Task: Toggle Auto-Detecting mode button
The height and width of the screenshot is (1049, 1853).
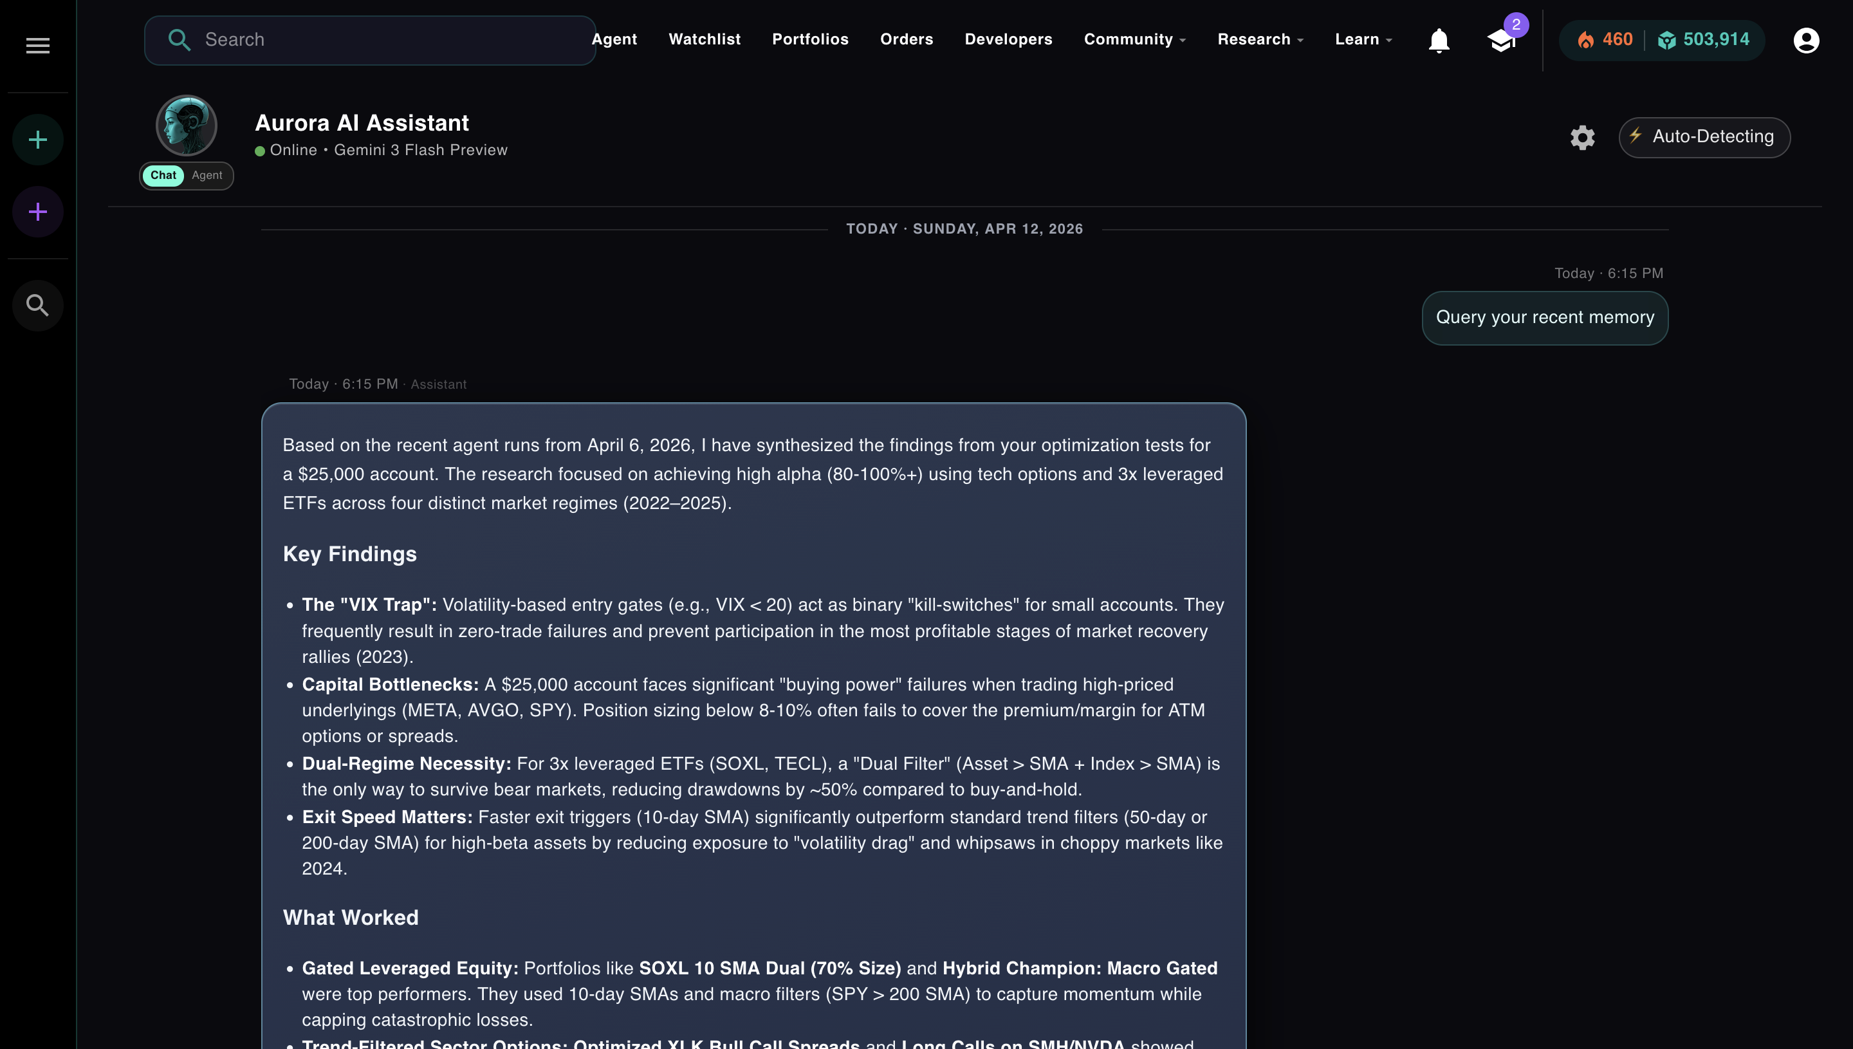Action: click(1704, 137)
